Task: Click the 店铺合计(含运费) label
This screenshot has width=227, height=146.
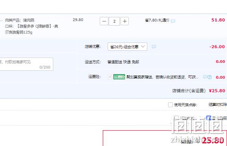Action: click(189, 91)
